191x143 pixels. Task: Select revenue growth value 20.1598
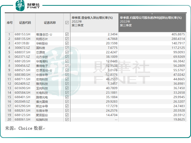112,43
